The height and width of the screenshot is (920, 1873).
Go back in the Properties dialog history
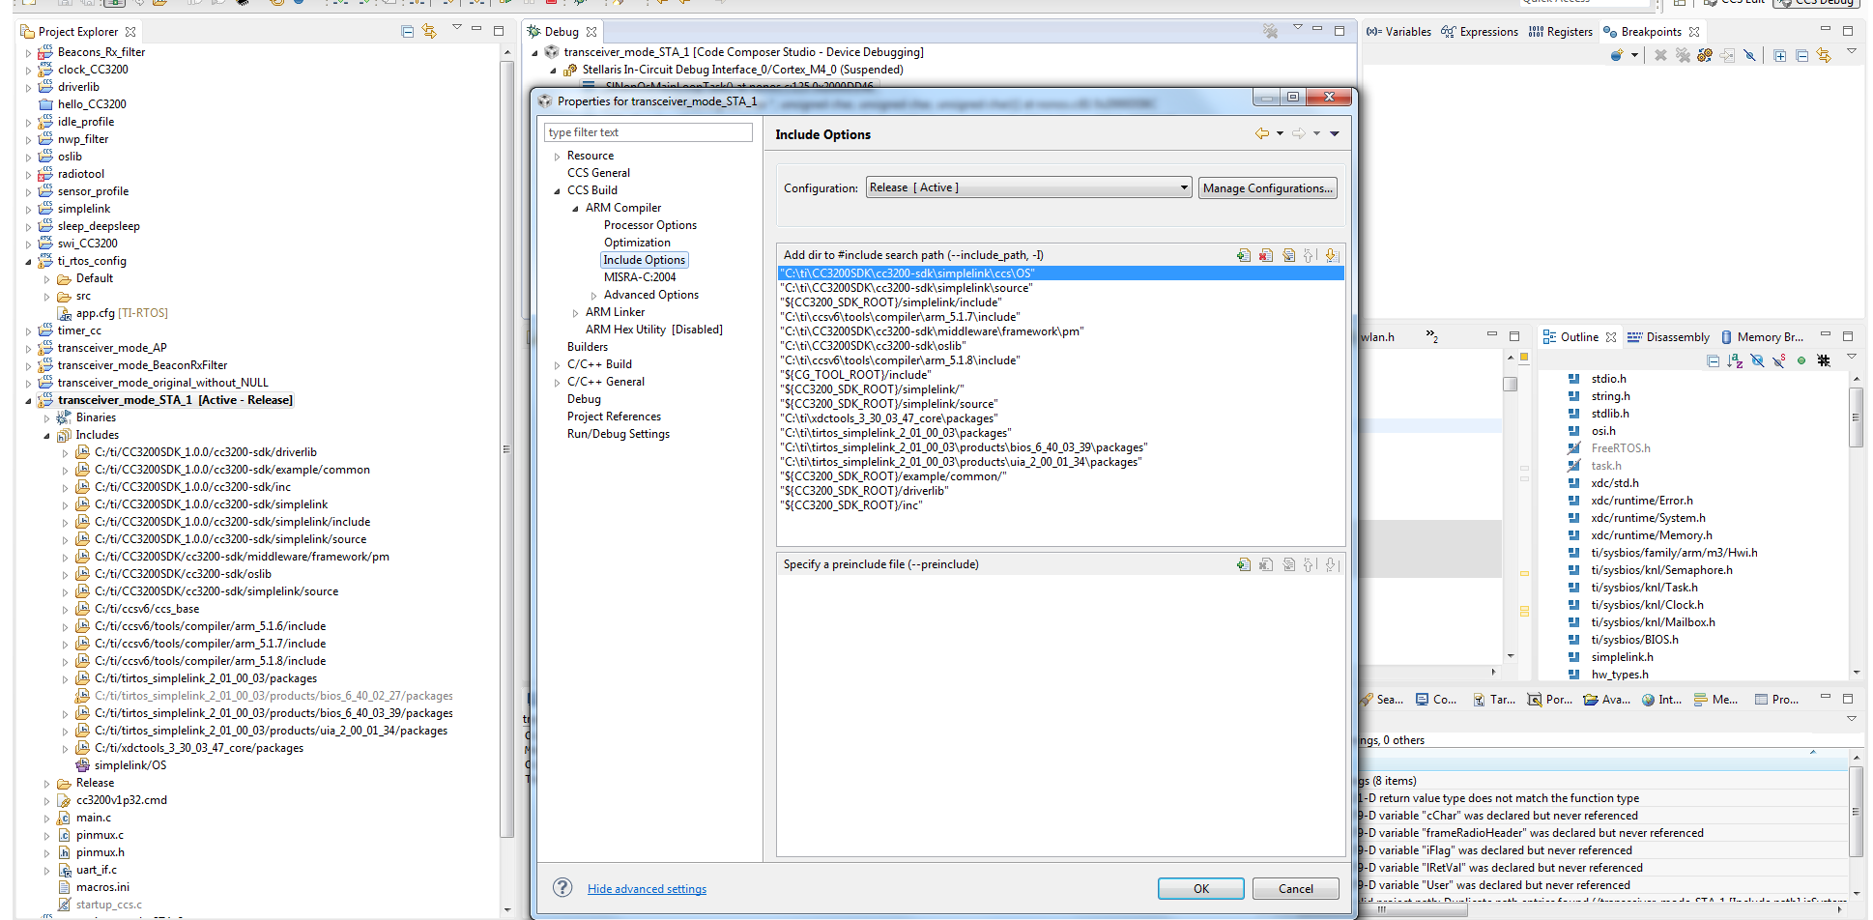1262,133
